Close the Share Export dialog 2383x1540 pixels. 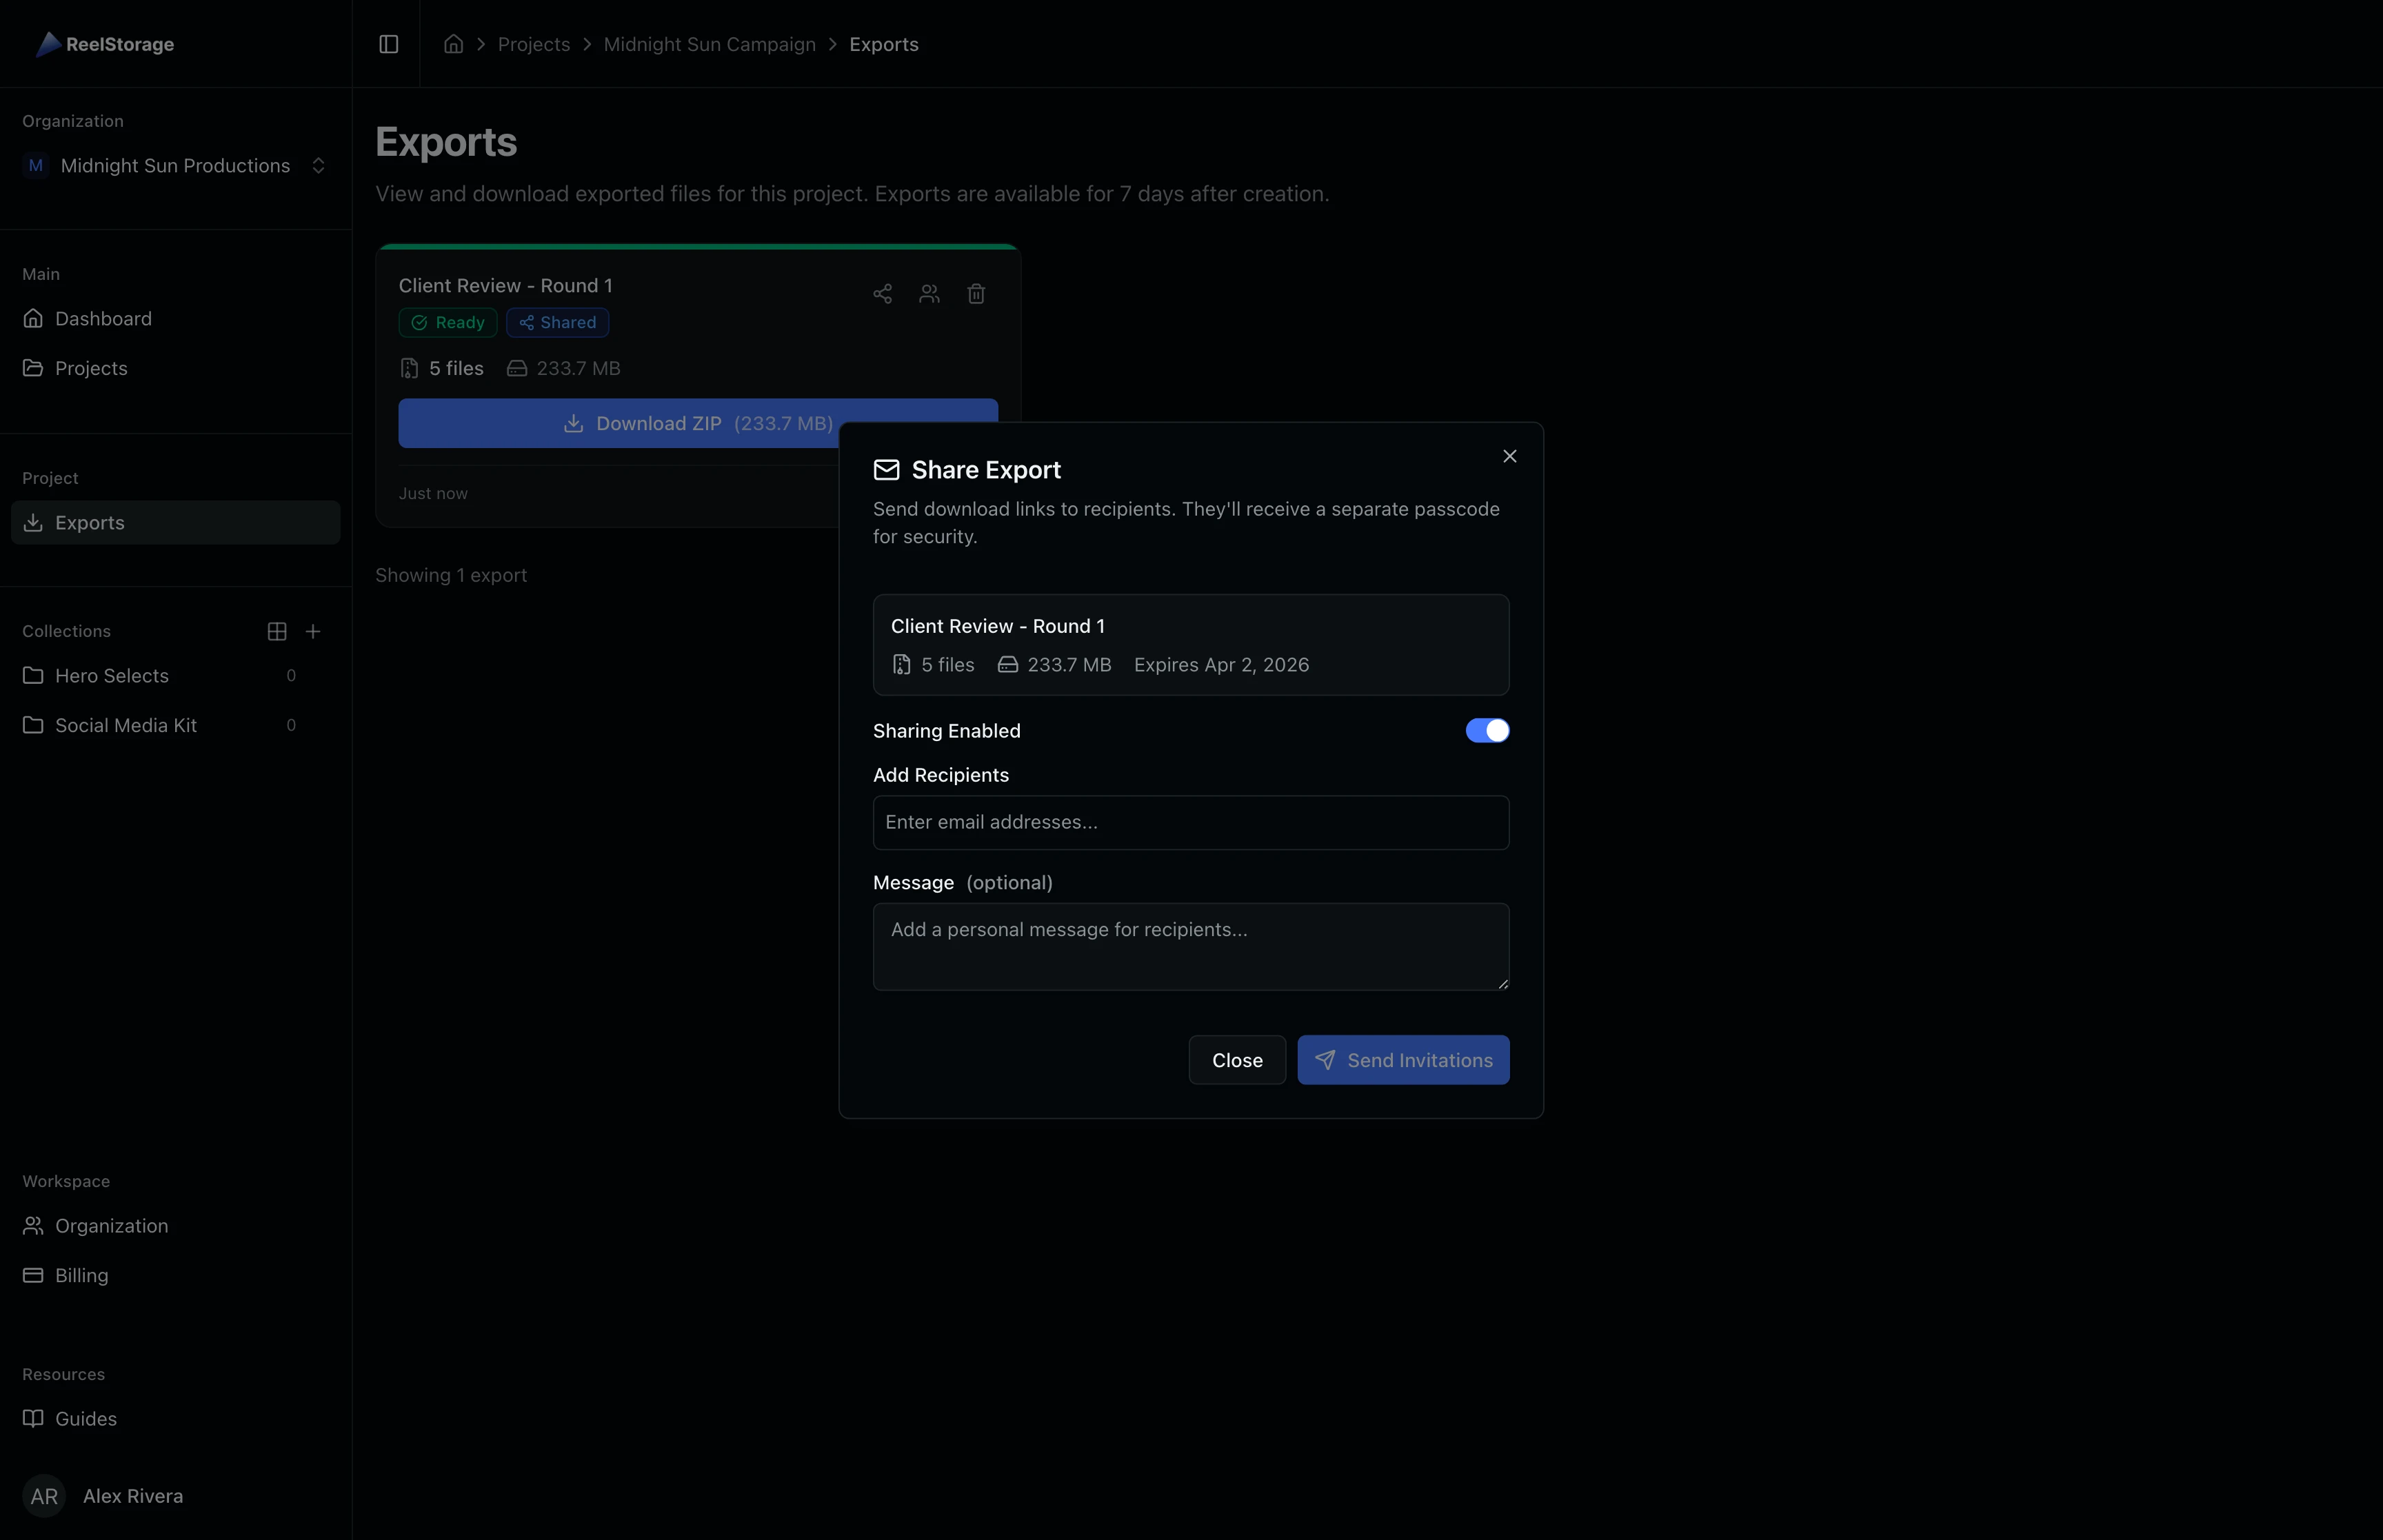pos(1509,455)
